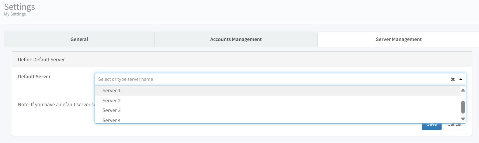Focus the 'Select or type server name' field
The height and width of the screenshot is (143, 479).
(271, 79)
